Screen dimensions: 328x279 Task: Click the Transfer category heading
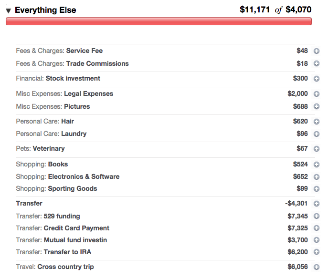pyautogui.click(x=29, y=203)
